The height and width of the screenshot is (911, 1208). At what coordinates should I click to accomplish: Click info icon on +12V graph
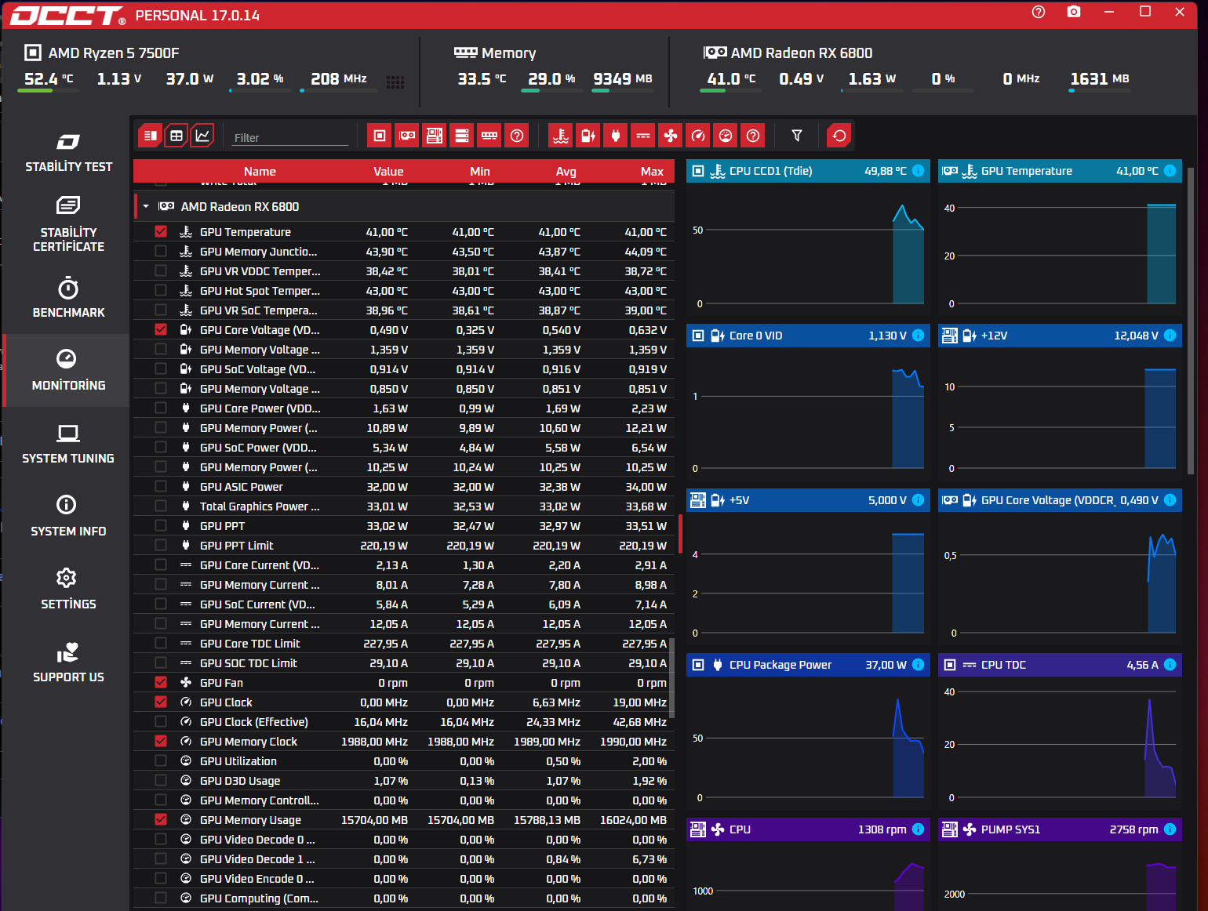(1170, 336)
